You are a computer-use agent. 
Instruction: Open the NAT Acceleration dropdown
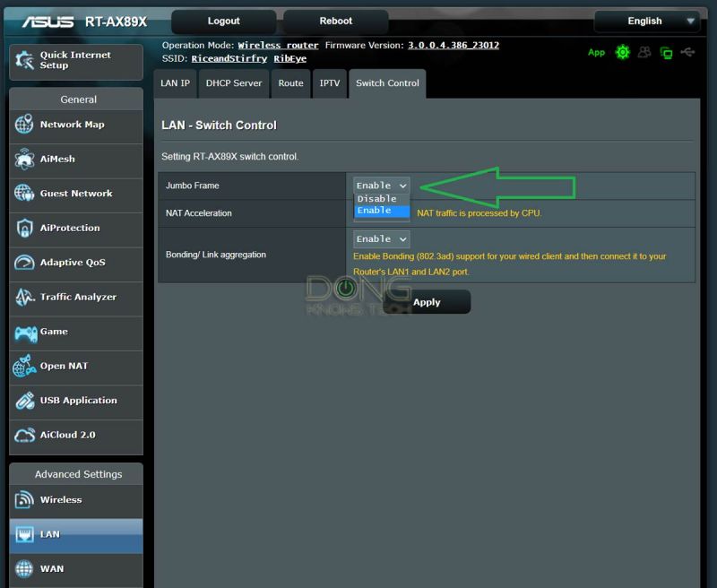click(379, 213)
